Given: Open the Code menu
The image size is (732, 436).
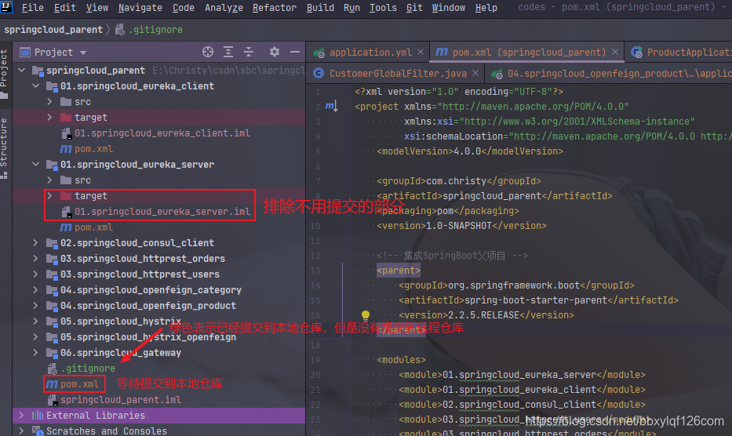Looking at the screenshot, I should point(184,8).
